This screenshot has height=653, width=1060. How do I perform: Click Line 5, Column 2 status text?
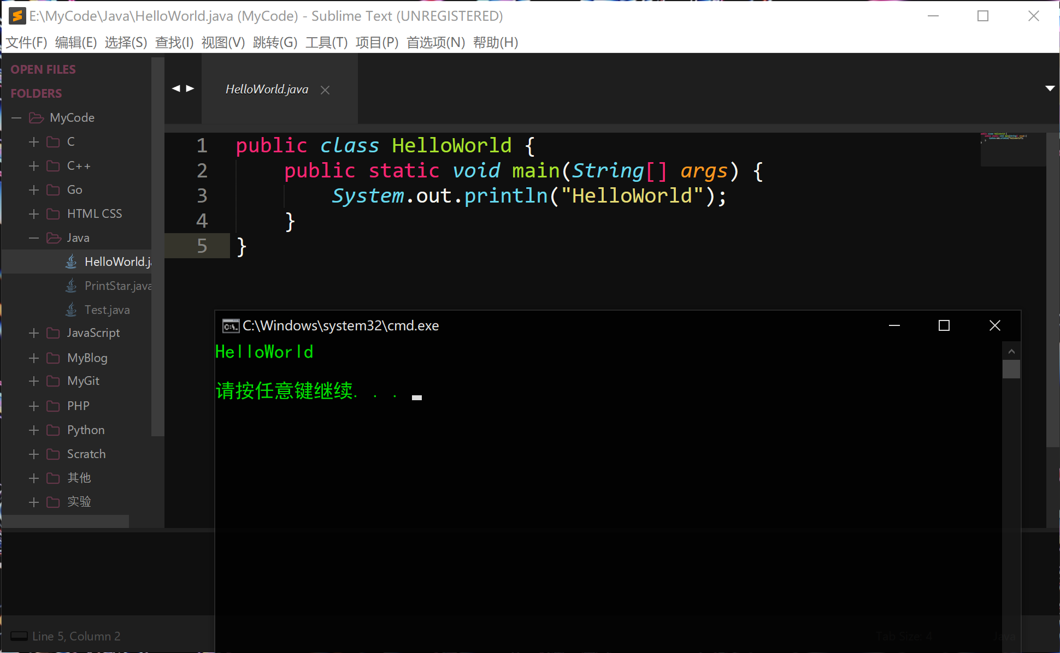76,636
